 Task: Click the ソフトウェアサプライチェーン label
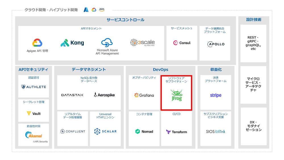176,80
